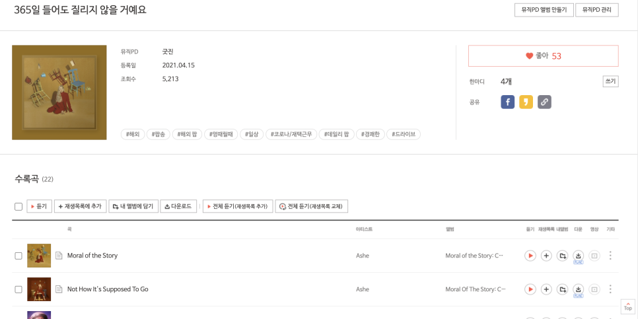Add Not How It's Supposed To Go to playlist

click(x=546, y=289)
